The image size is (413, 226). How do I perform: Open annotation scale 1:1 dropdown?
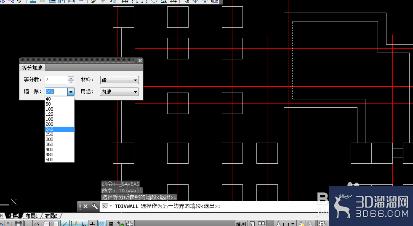[x=285, y=223]
